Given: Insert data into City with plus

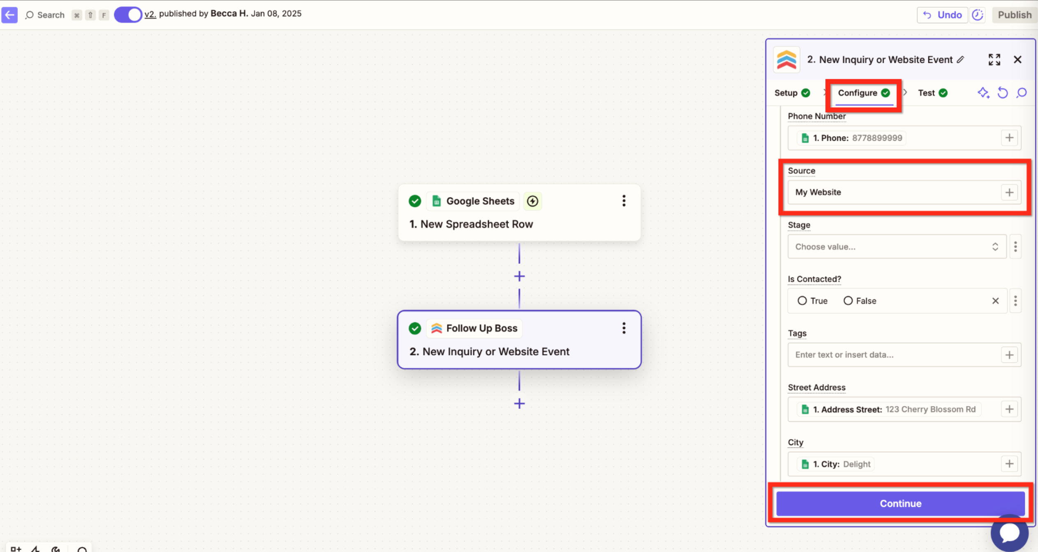Looking at the screenshot, I should pyautogui.click(x=1009, y=464).
